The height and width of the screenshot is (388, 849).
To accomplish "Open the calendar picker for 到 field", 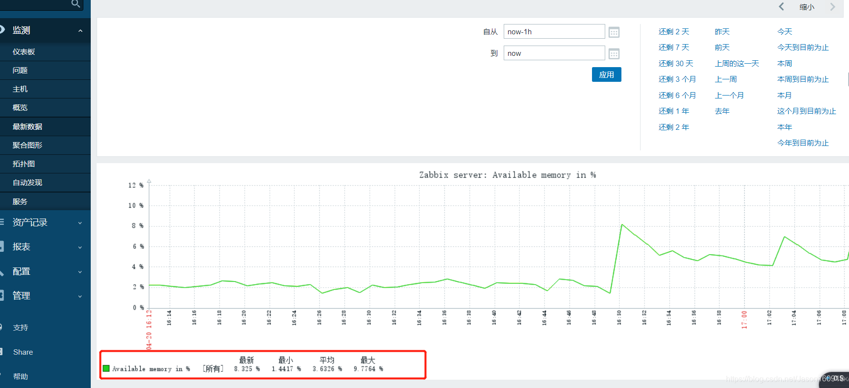I will coord(614,54).
